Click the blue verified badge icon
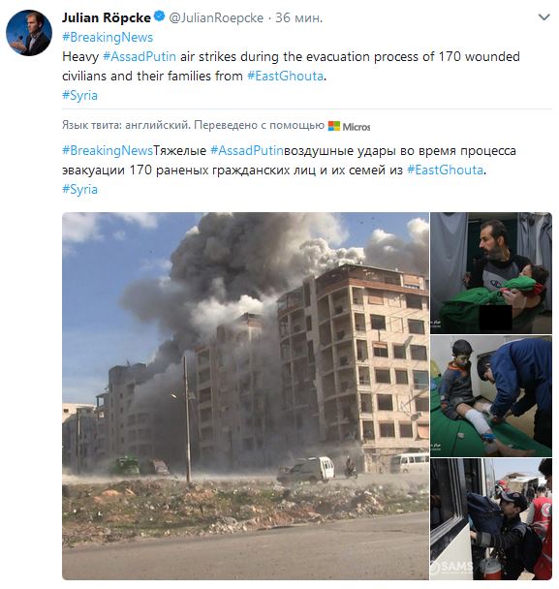Viewport: 559px width, 589px height. click(x=160, y=16)
